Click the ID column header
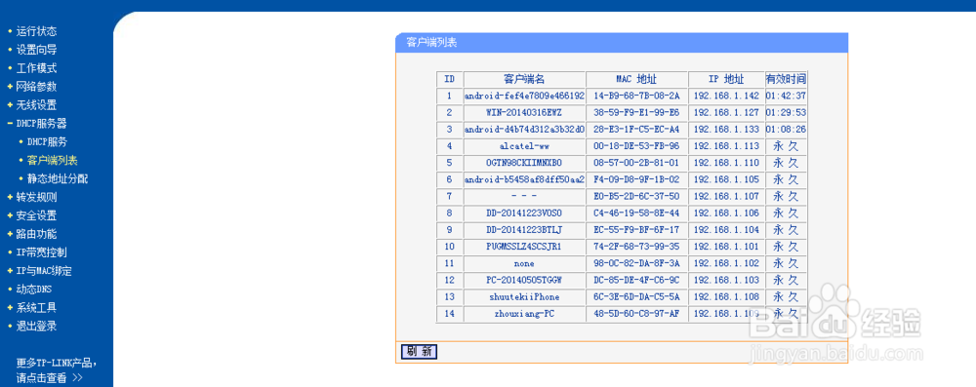 [449, 80]
